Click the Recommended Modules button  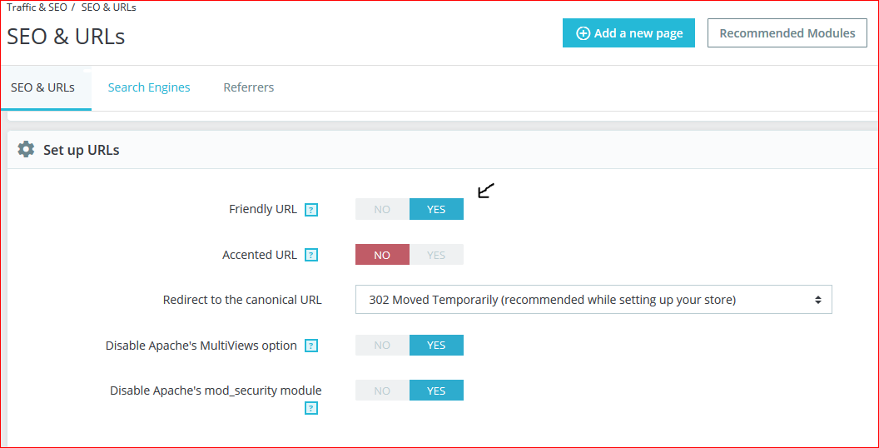(787, 33)
